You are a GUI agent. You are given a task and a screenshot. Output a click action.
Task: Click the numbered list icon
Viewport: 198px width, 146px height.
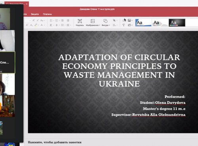57,21
